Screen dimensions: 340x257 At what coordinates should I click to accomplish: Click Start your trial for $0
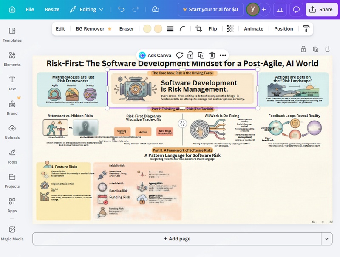(210, 9)
